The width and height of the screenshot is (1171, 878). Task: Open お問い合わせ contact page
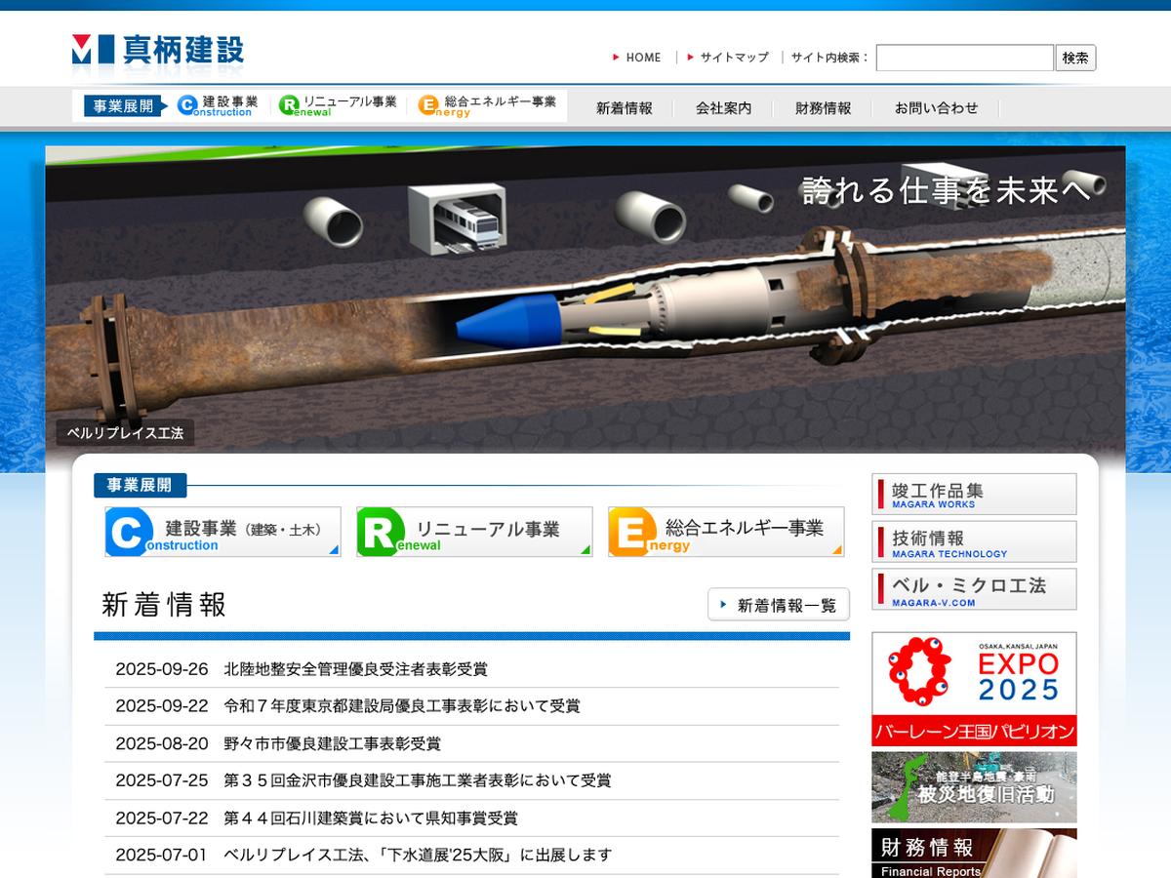click(x=936, y=108)
